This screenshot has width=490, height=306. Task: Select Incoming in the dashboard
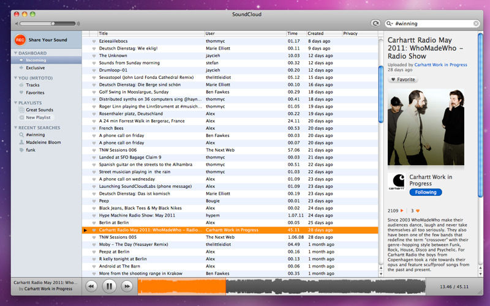coord(47,60)
